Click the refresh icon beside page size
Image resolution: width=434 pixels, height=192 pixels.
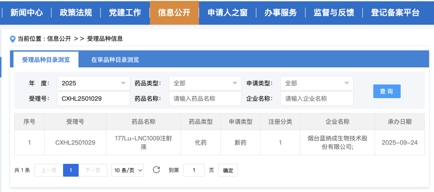click(156, 170)
